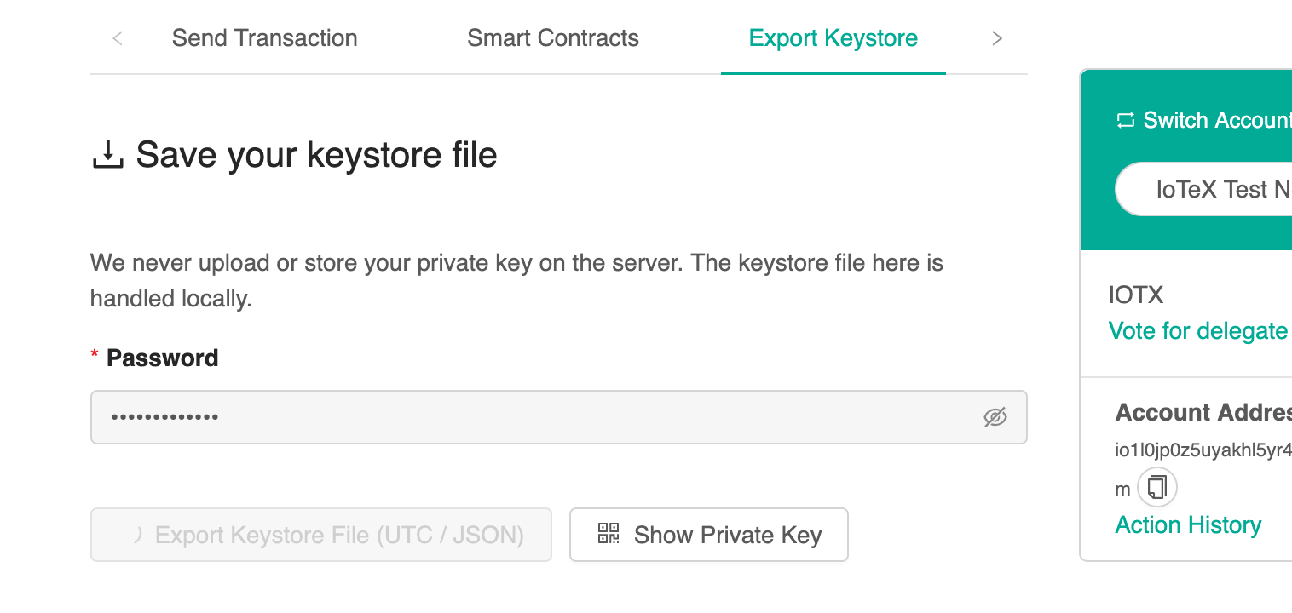Click Export Keystore File (UTC / JSON) button

pos(321,535)
